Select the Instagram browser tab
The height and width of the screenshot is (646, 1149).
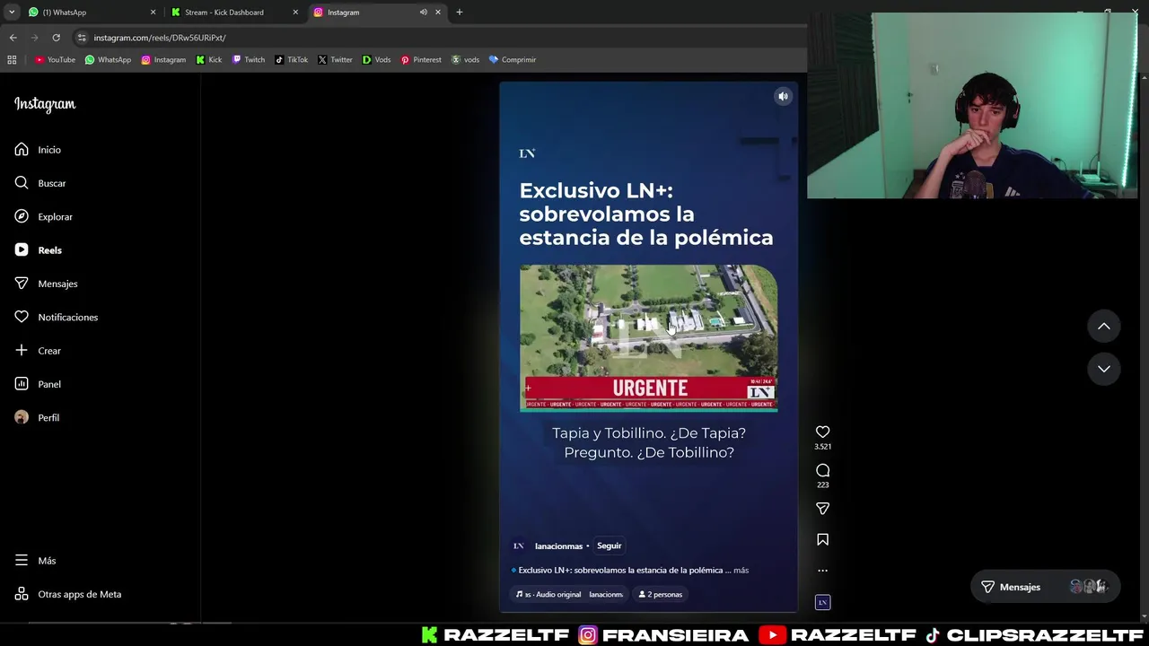(377, 13)
